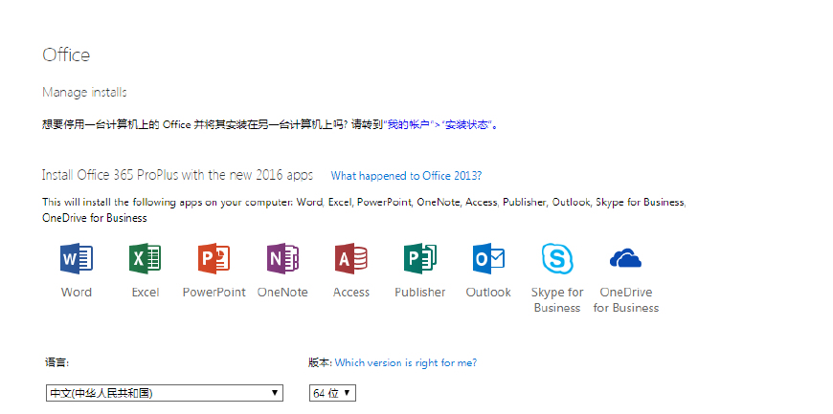
Task: Click the 'Access' label under its icon
Action: [x=351, y=292]
